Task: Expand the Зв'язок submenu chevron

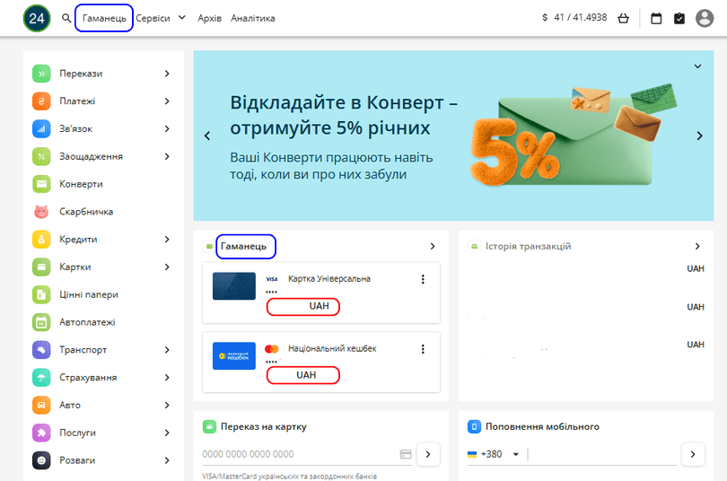Action: [167, 129]
